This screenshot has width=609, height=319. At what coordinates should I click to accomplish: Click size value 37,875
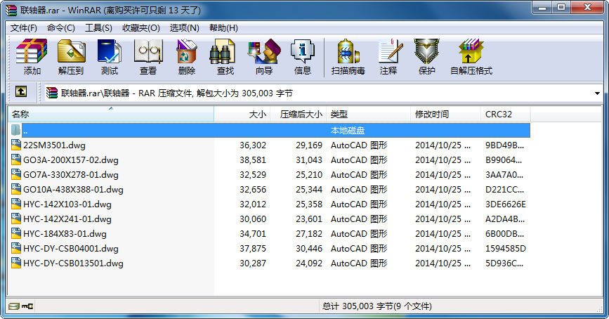point(253,249)
